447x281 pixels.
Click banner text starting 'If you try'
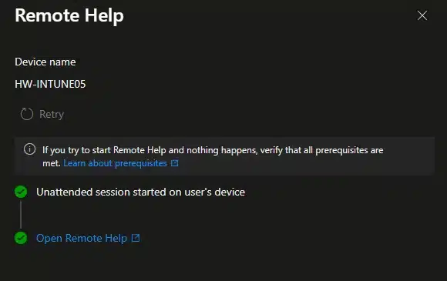pyautogui.click(x=213, y=156)
